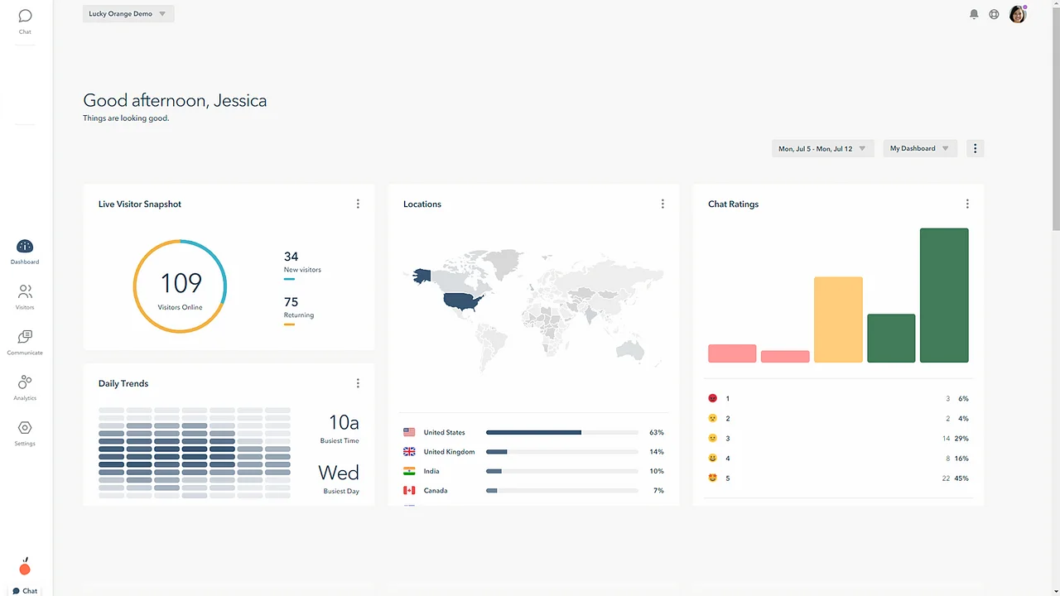The image size is (1060, 596).
Task: Click the Lucky Orange logo icon
Action: [25, 568]
